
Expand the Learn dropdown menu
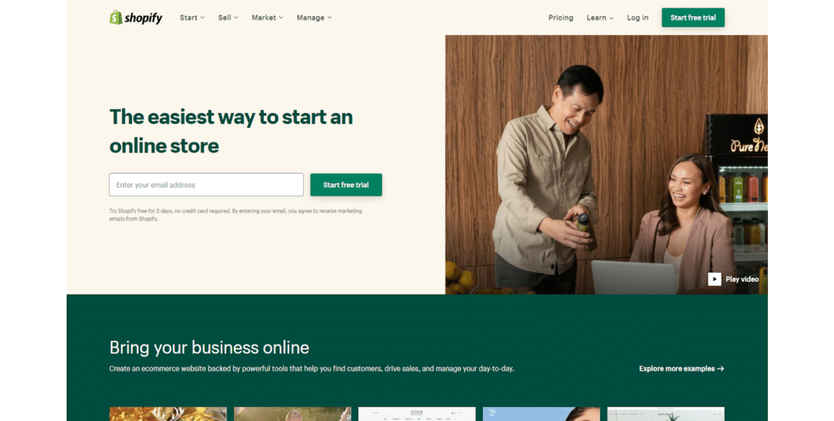(x=600, y=18)
